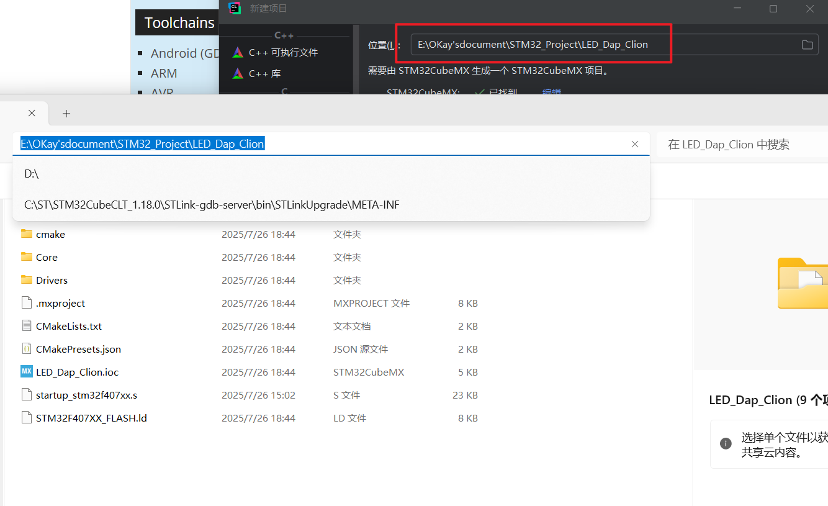Click the Core folder icon
Image resolution: width=828 pixels, height=506 pixels.
coord(26,257)
